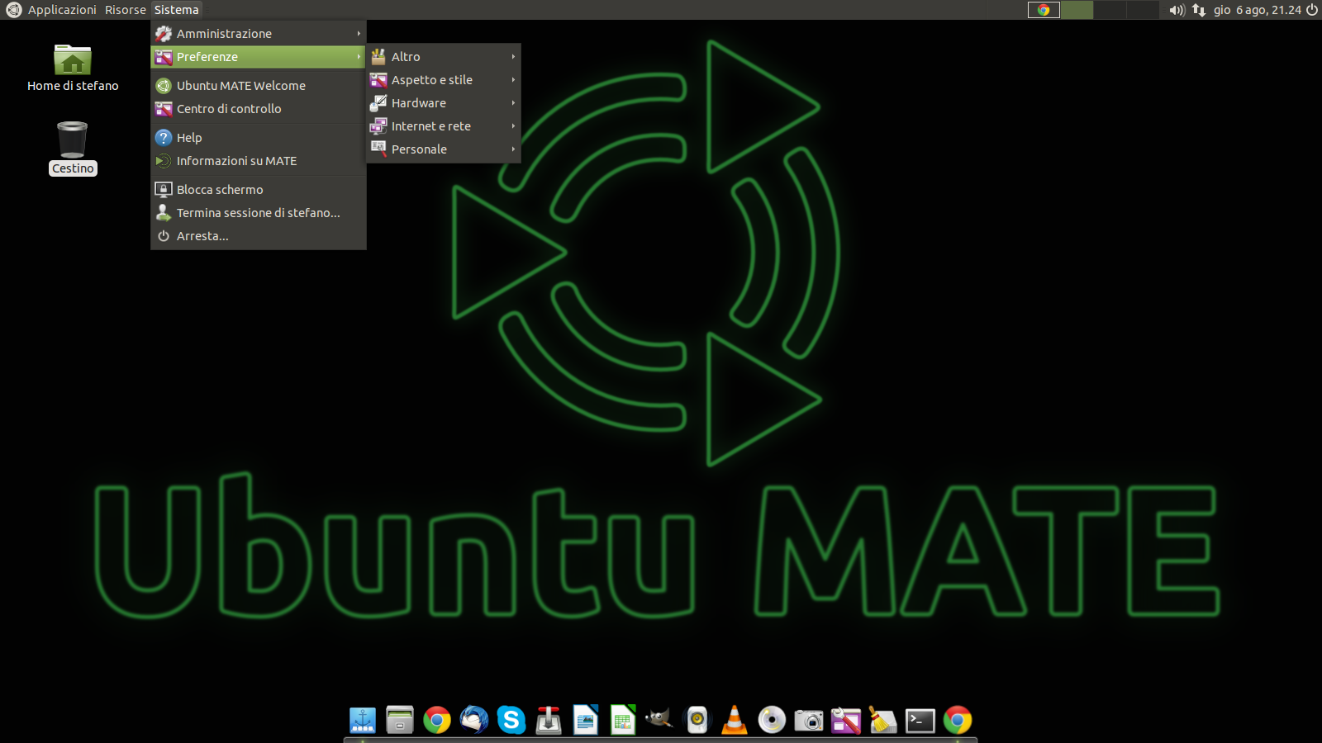Open the volume speaker icon in panel
This screenshot has width=1322, height=743.
click(x=1177, y=10)
